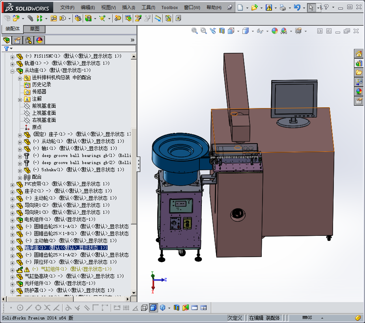
Task: Click the feature tree filter input field
Action: pyautogui.click(x=74, y=49)
